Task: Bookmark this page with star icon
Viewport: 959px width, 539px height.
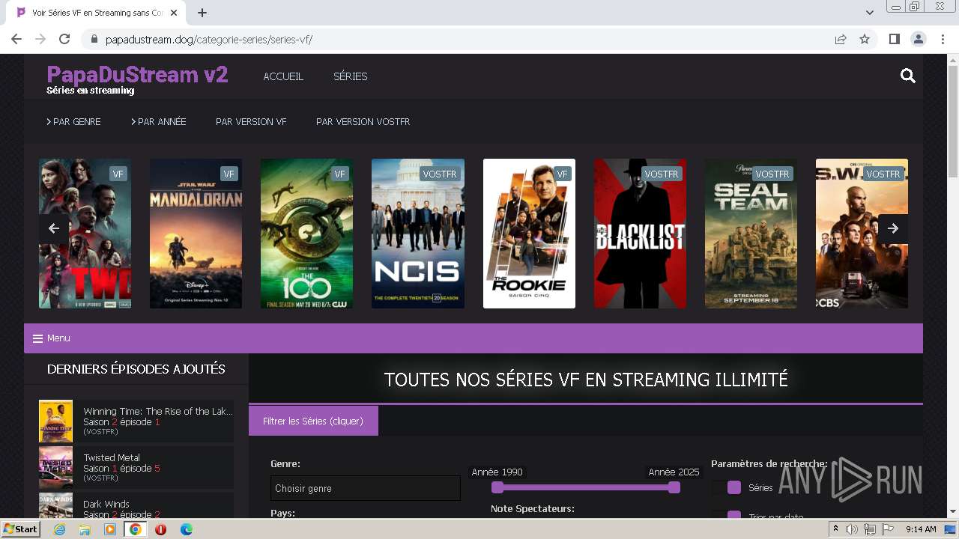Action: click(865, 39)
